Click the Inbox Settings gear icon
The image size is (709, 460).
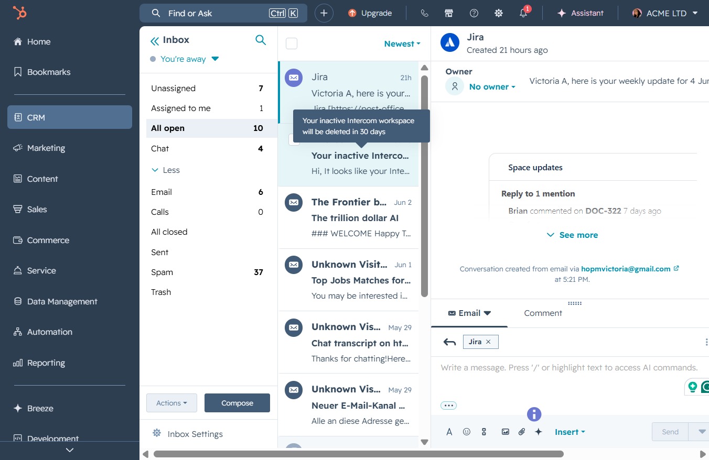tap(156, 433)
